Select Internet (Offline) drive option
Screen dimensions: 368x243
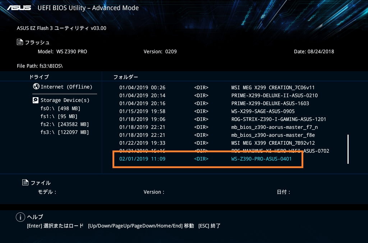pos(66,87)
